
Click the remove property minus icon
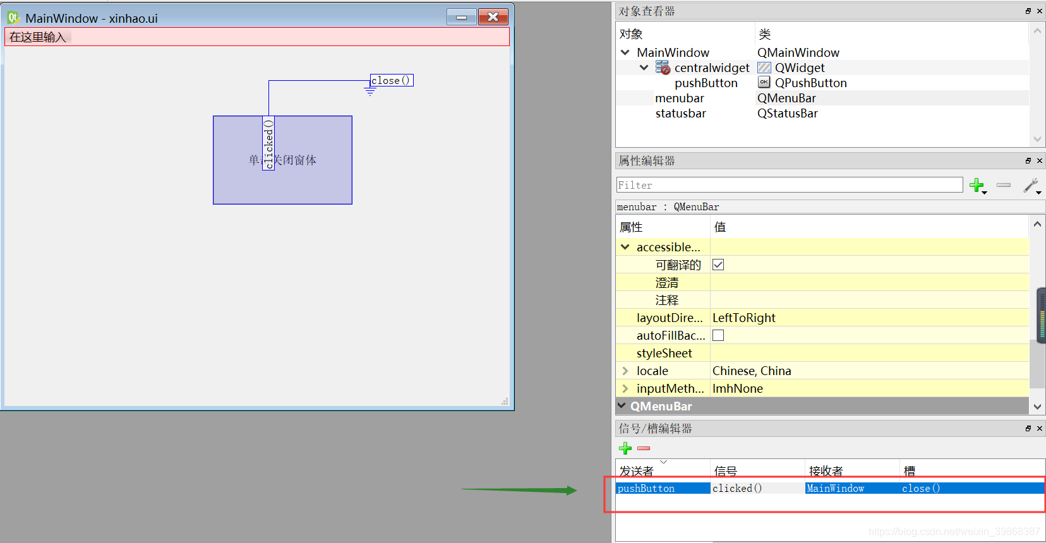[1004, 185]
